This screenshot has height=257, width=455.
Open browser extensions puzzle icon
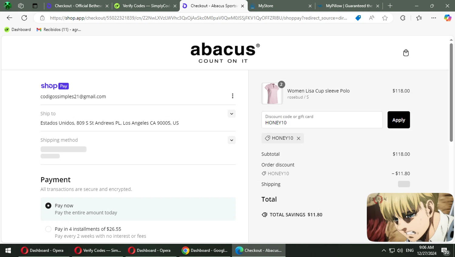[403, 18]
